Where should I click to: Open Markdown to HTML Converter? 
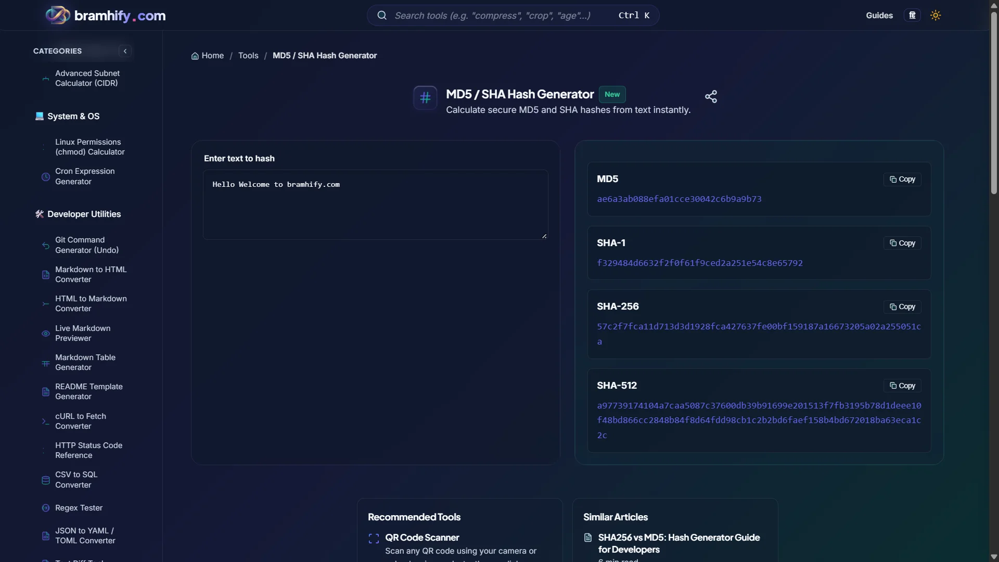click(91, 275)
